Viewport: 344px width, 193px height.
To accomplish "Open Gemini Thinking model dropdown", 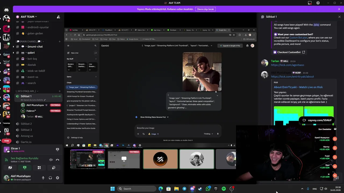I will point(208,134).
